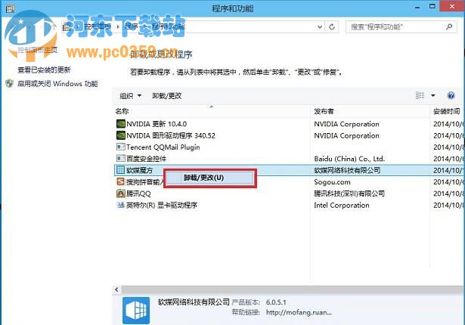Select the Tencent QQMail Plugin row
The width and height of the screenshot is (465, 325).
pyautogui.click(x=289, y=147)
